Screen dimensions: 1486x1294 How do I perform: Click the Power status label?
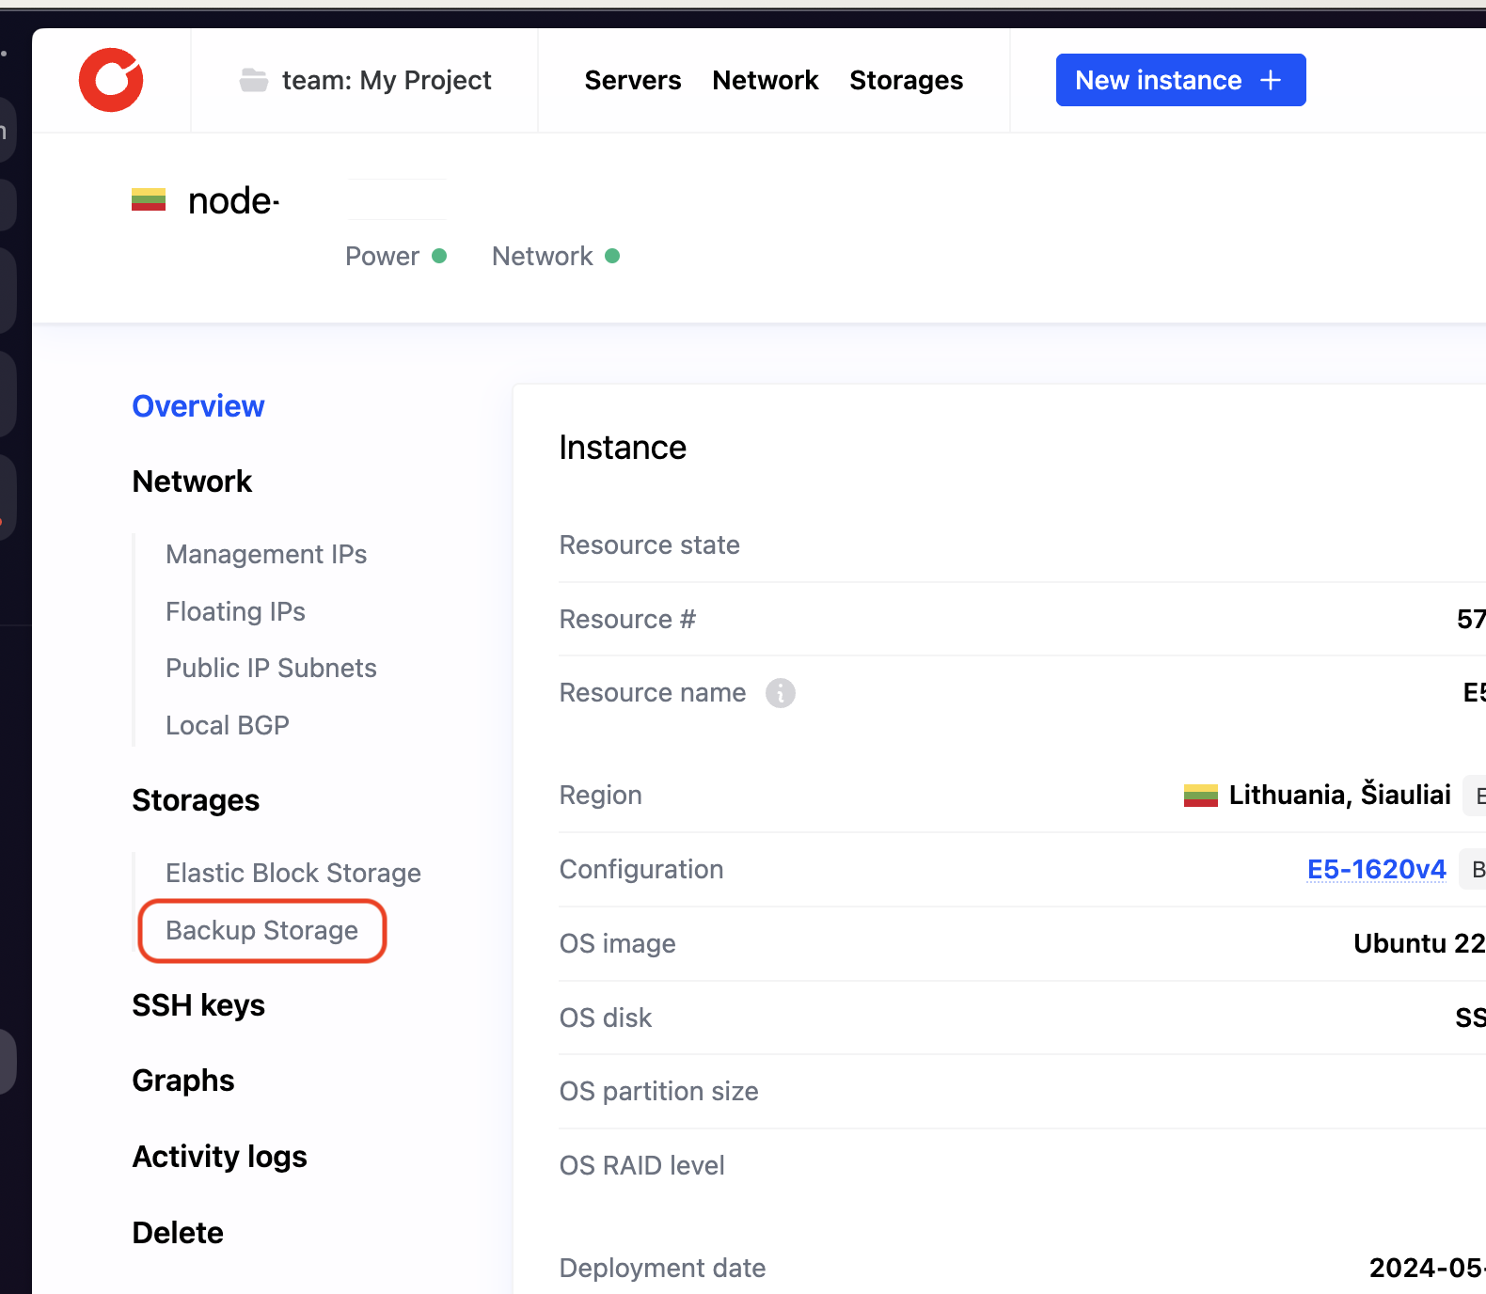tap(382, 257)
